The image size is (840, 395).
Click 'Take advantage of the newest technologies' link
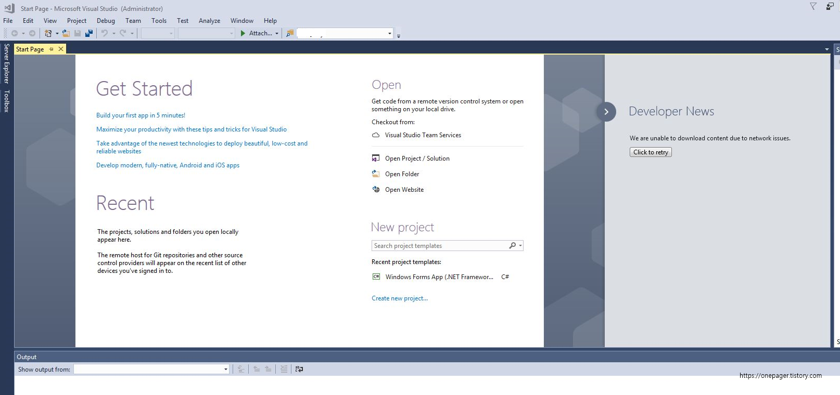[202, 147]
